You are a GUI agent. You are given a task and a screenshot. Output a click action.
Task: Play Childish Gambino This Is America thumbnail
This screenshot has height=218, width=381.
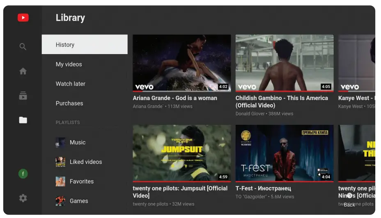285,63
